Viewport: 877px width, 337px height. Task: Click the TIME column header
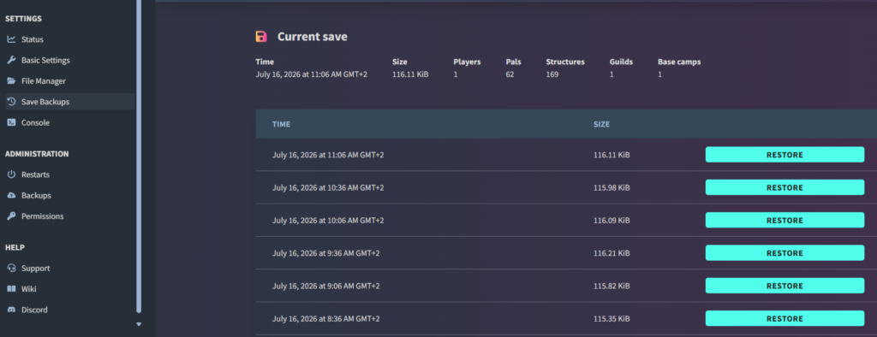(x=281, y=124)
